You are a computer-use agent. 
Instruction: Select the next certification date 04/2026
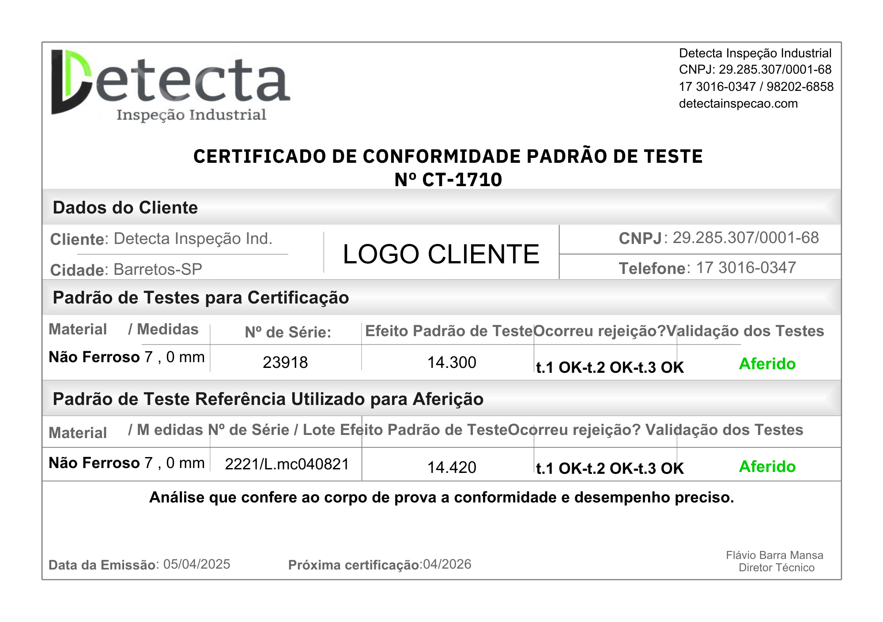447,565
